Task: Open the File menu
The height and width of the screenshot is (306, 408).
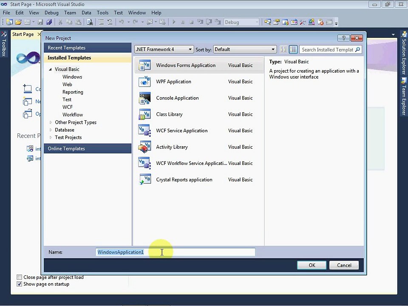Action: [6, 13]
